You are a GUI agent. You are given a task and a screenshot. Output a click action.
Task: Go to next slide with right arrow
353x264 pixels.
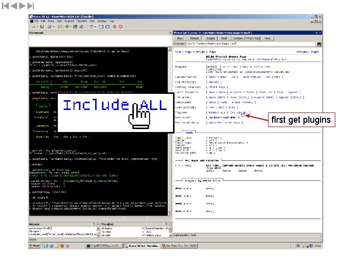[22, 6]
